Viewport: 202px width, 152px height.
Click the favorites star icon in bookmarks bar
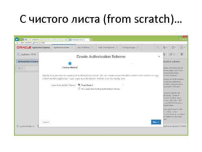[17, 43]
